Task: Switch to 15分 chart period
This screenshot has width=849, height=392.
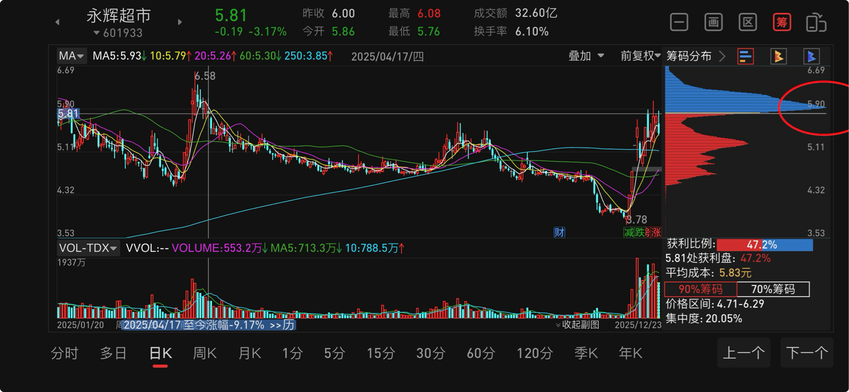Action: pos(381,353)
